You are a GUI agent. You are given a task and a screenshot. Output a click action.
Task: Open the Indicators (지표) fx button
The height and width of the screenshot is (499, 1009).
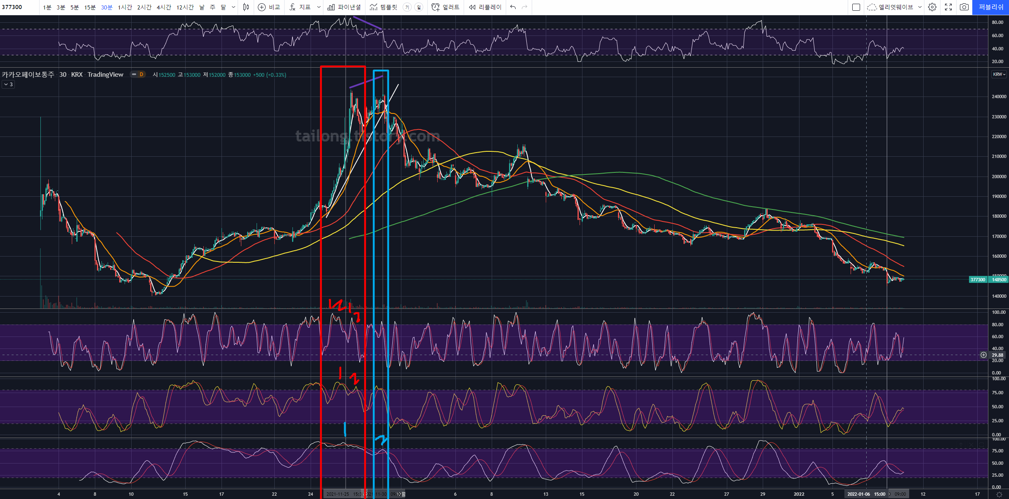point(292,7)
